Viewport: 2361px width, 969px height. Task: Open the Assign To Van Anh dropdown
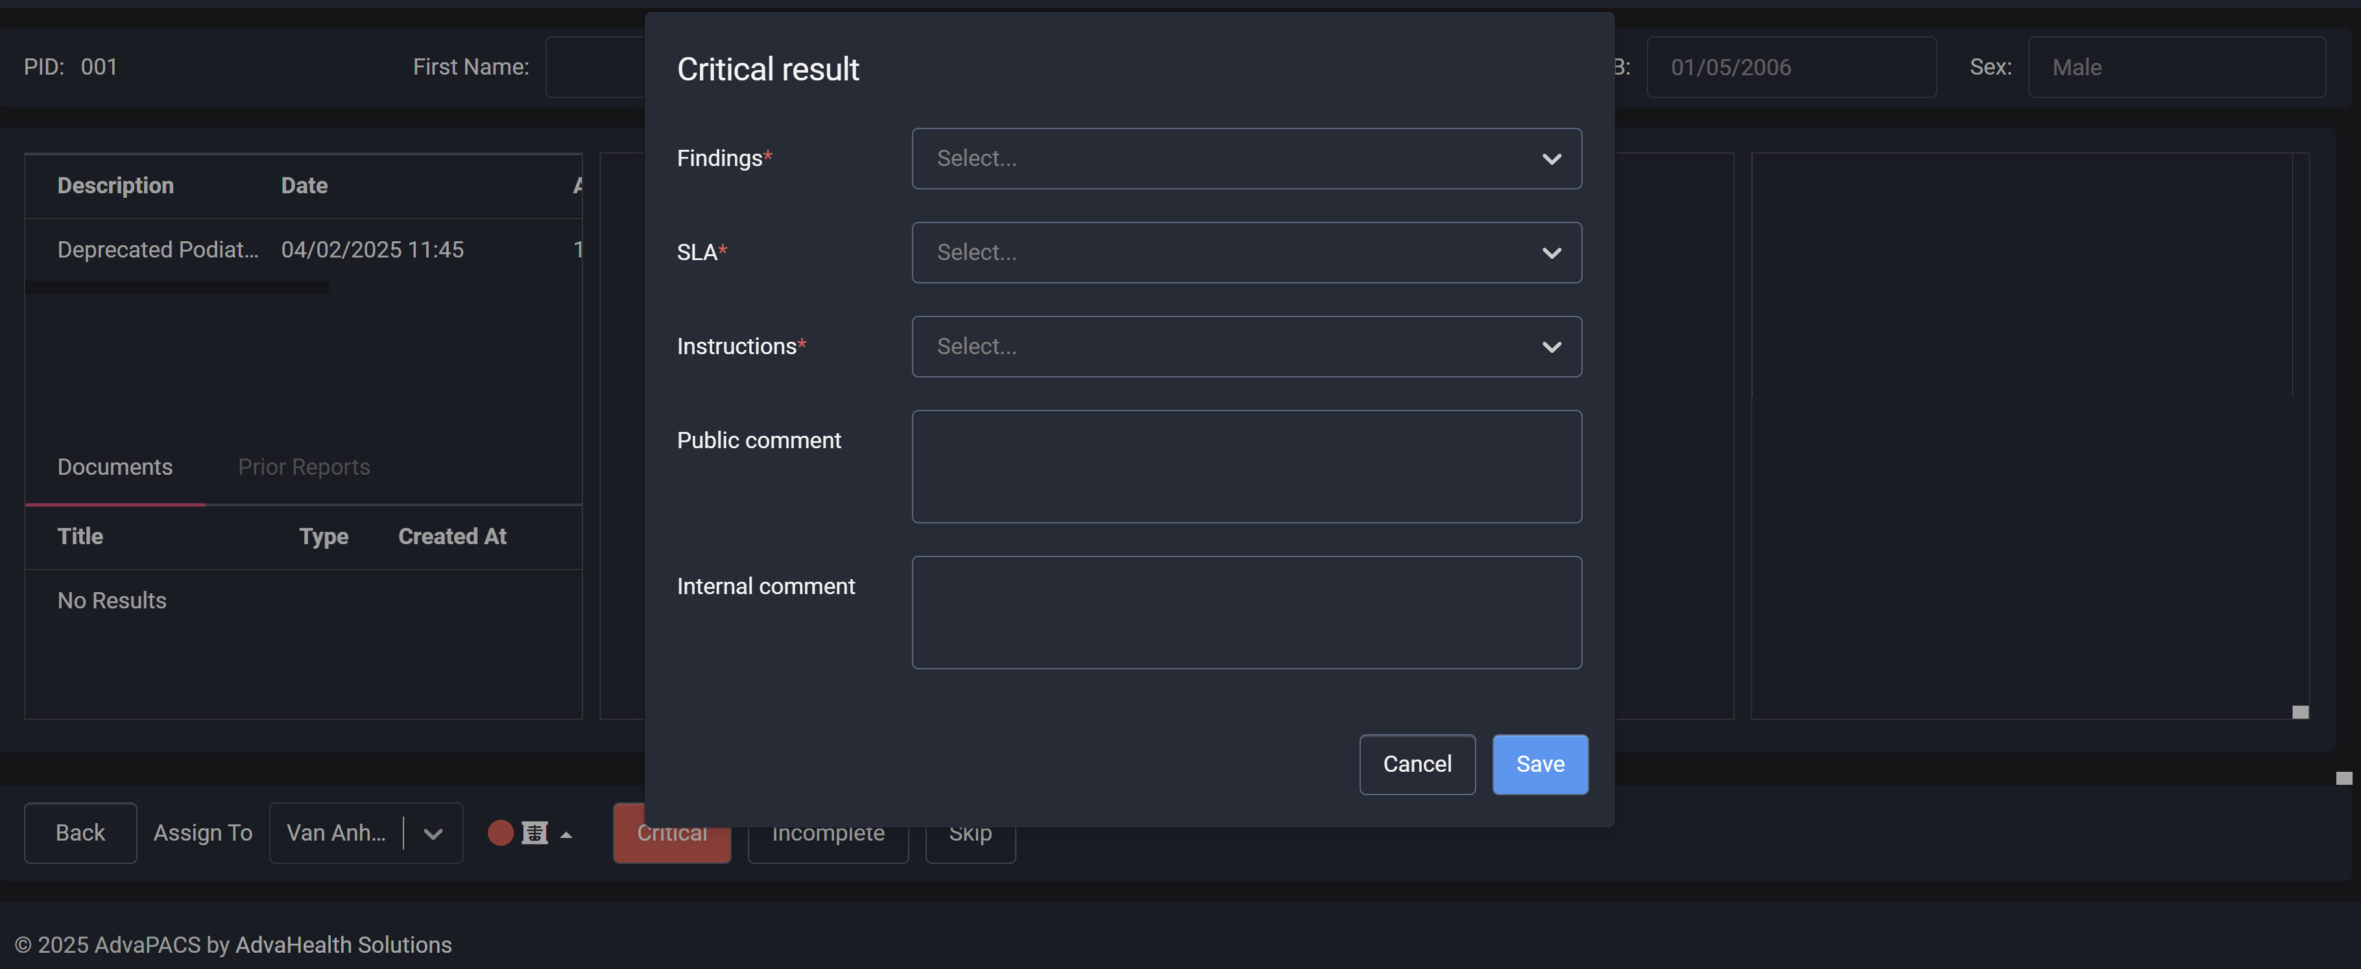coord(366,832)
